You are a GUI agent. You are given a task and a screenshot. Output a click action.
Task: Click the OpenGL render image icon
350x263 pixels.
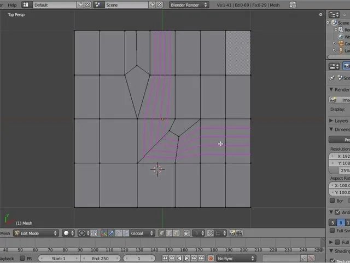tap(232, 233)
